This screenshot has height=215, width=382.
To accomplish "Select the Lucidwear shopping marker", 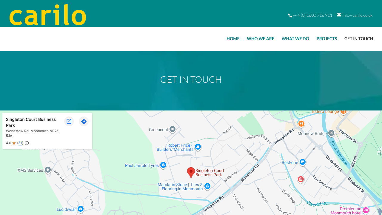I will coord(80,209).
